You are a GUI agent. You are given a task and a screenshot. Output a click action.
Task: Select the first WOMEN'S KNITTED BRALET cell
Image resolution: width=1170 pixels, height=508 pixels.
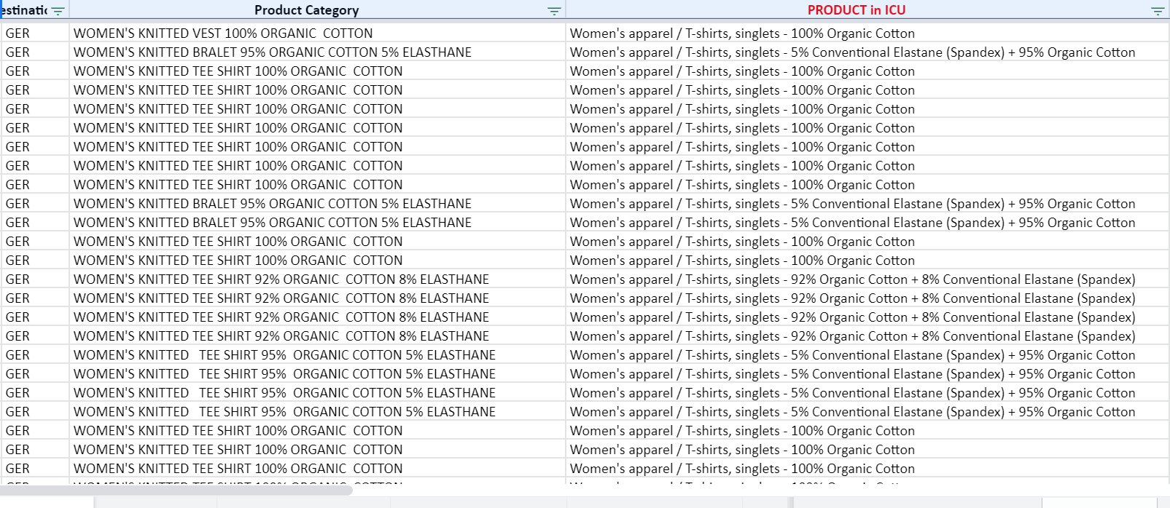pos(273,52)
